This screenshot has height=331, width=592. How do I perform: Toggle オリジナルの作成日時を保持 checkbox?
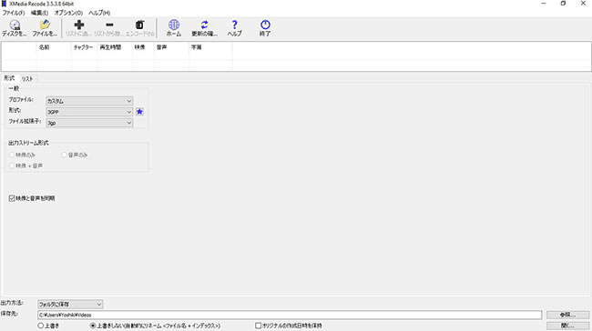tap(259, 326)
